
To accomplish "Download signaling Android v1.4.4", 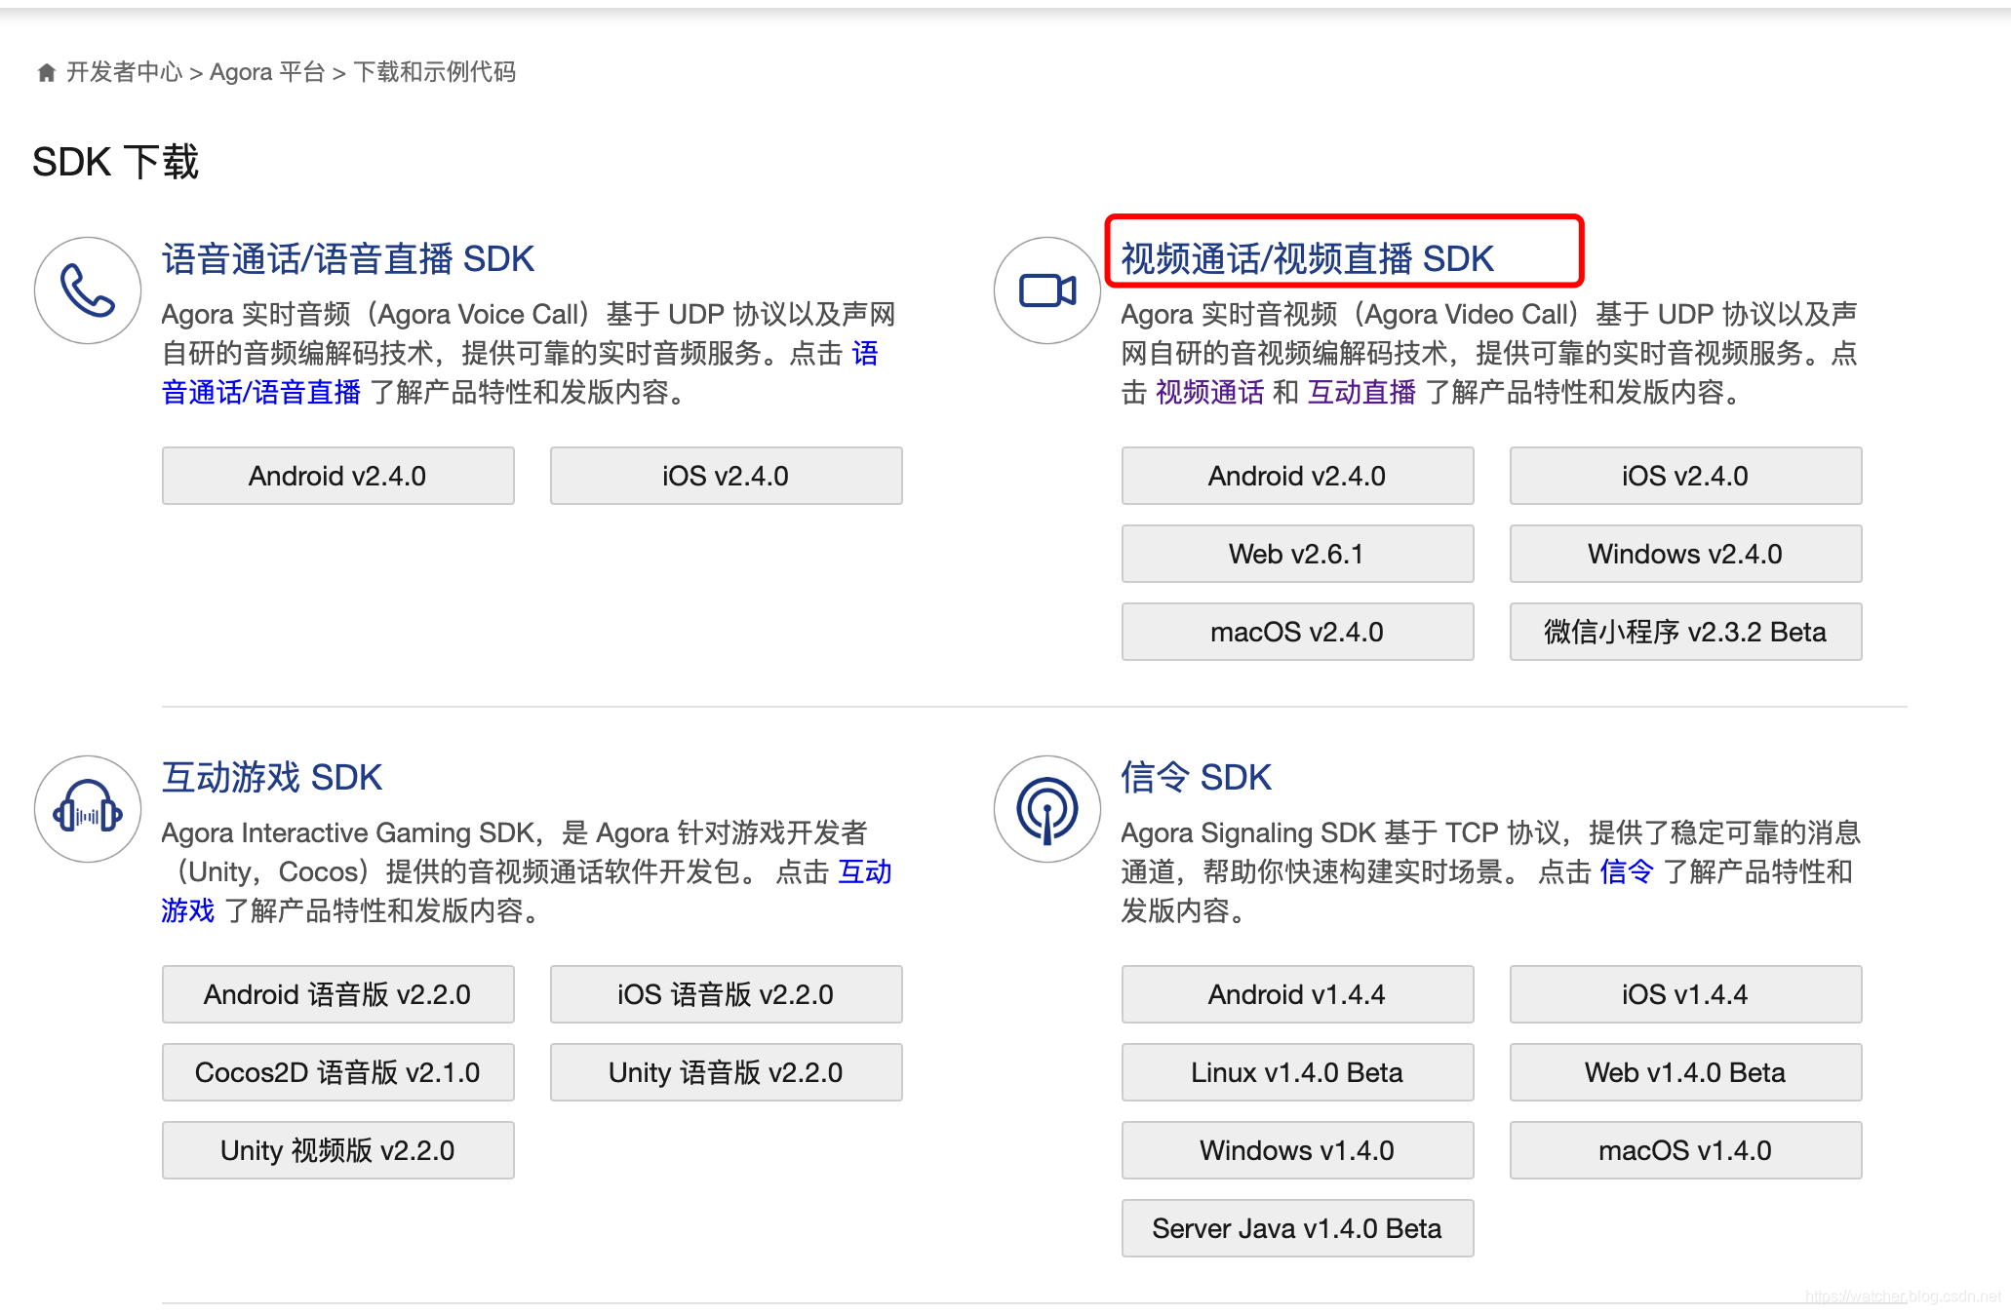I will (x=1297, y=994).
